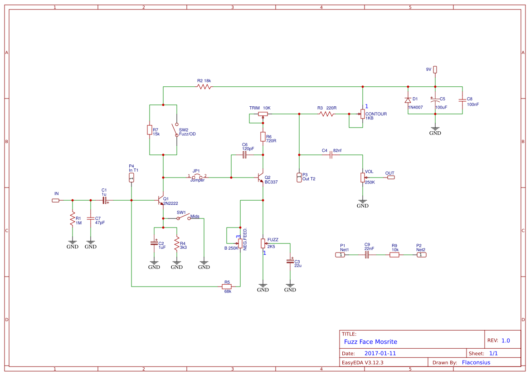Click the OUT port connector
The height and width of the screenshot is (376, 530).
pyautogui.click(x=390, y=177)
